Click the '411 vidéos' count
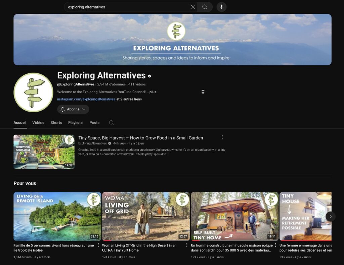Screen dimensions: 344x265 click(137, 84)
